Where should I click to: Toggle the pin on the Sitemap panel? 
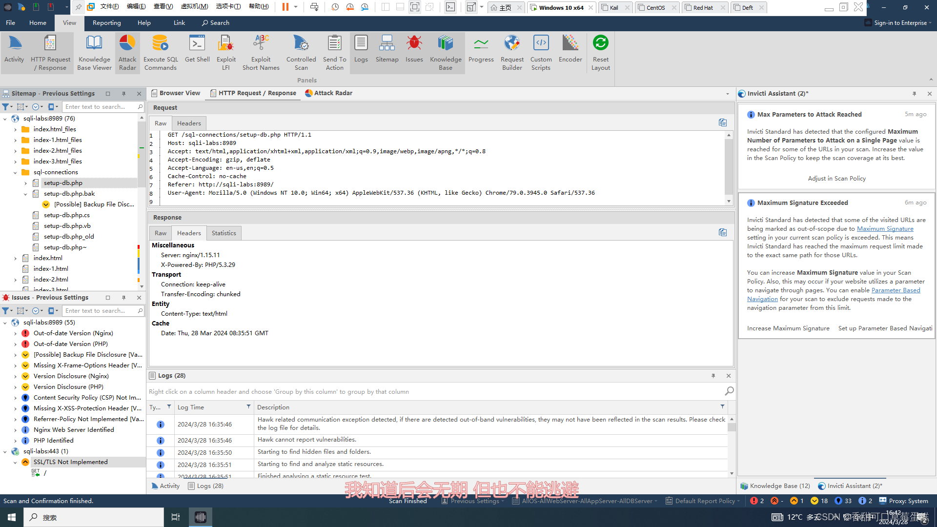pyautogui.click(x=123, y=94)
